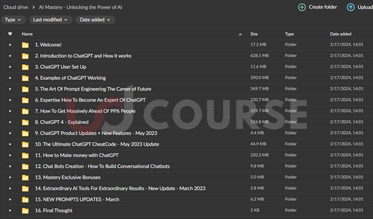Toggle favorite dot for How to Make money with ChatGPT

[10, 155]
